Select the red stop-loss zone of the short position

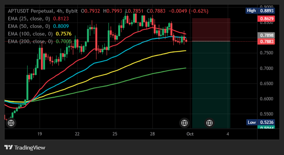(x=211, y=30)
